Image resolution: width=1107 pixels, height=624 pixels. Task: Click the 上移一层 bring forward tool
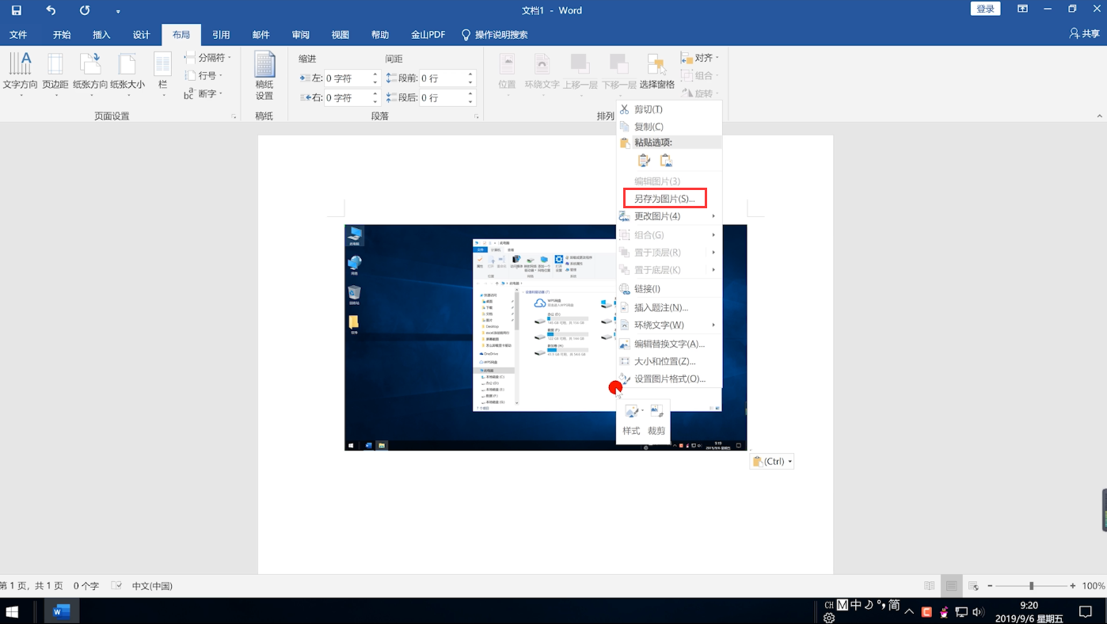coord(580,75)
